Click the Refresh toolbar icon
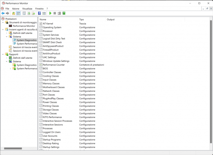213x155 pixels. click(28, 13)
